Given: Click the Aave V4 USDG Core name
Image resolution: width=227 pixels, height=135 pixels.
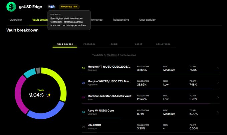Looking at the screenshot, I should click(x=100, y=111).
